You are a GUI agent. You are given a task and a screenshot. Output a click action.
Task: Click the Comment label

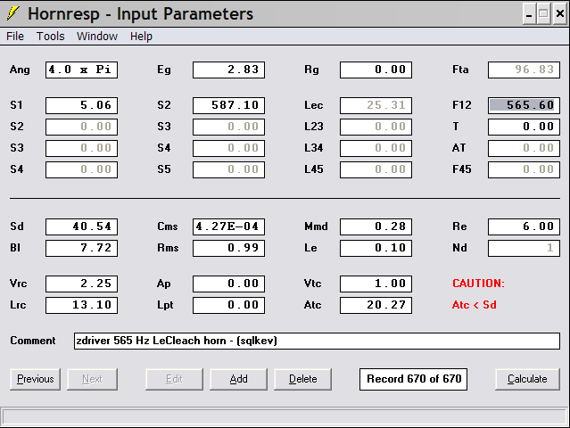pyautogui.click(x=33, y=341)
